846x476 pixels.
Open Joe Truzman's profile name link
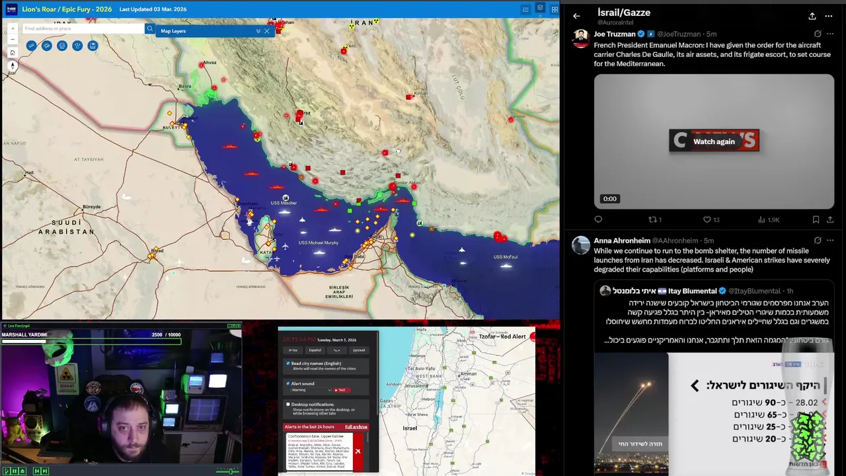615,34
